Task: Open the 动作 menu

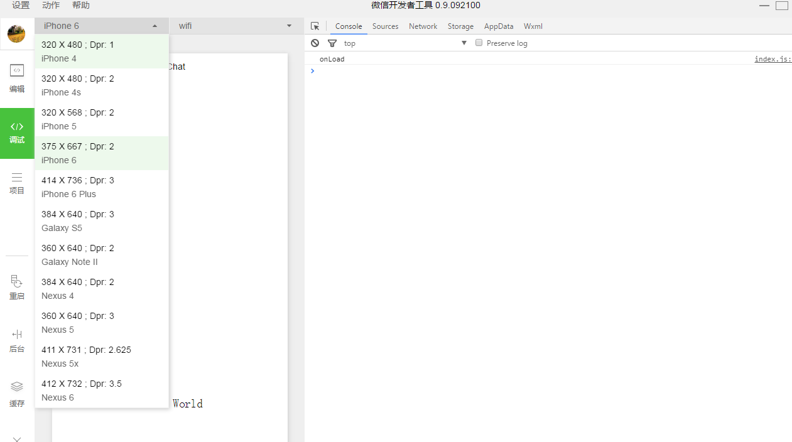Action: pyautogui.click(x=51, y=5)
